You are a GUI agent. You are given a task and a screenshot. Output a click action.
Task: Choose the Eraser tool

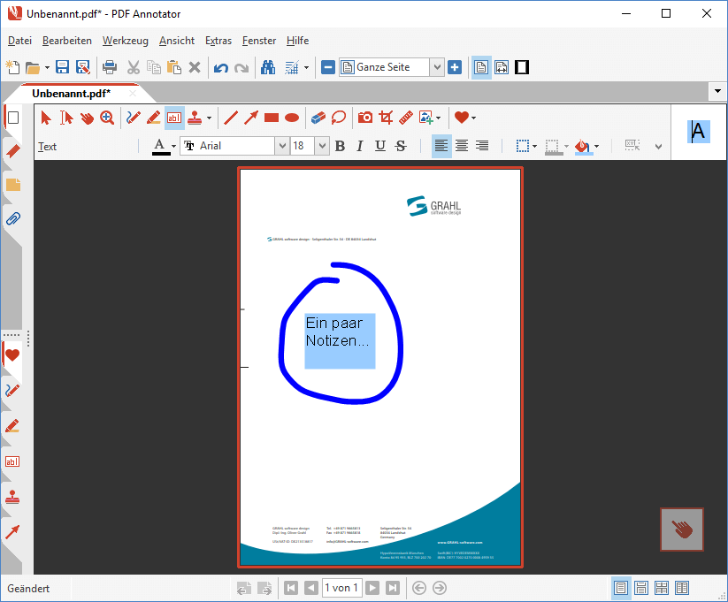(318, 118)
